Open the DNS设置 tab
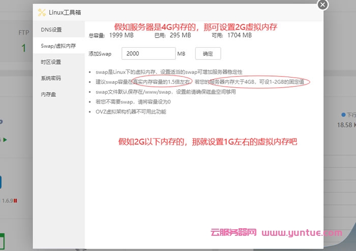This screenshot has width=356, height=251. (x=51, y=29)
